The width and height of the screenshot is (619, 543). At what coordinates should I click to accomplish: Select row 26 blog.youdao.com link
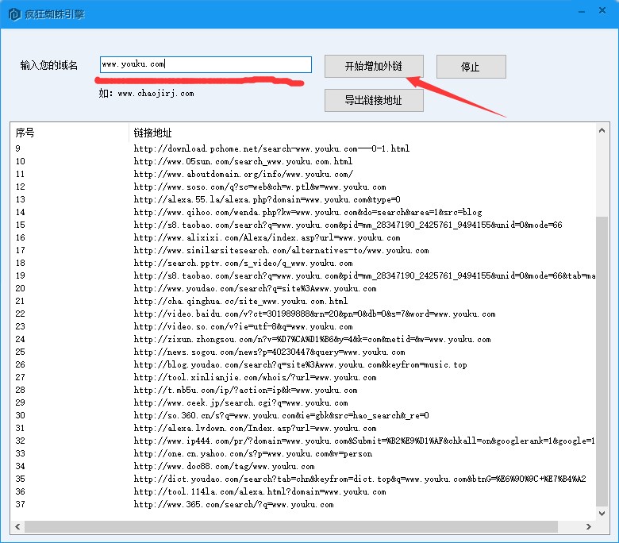click(x=300, y=364)
